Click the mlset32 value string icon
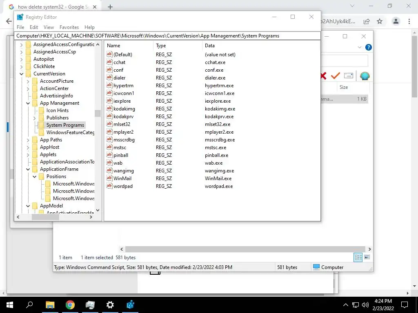Image resolution: width=418 pixels, height=313 pixels. tap(109, 124)
